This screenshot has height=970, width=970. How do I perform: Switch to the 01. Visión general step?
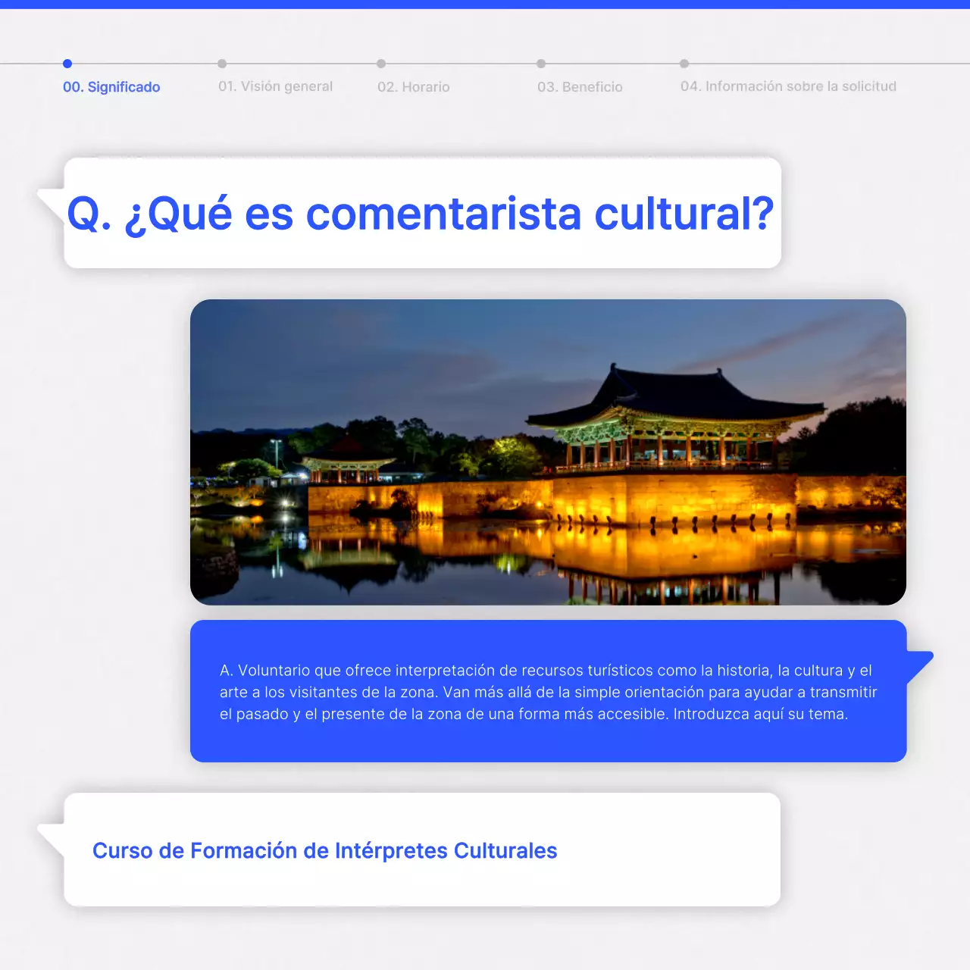276,86
